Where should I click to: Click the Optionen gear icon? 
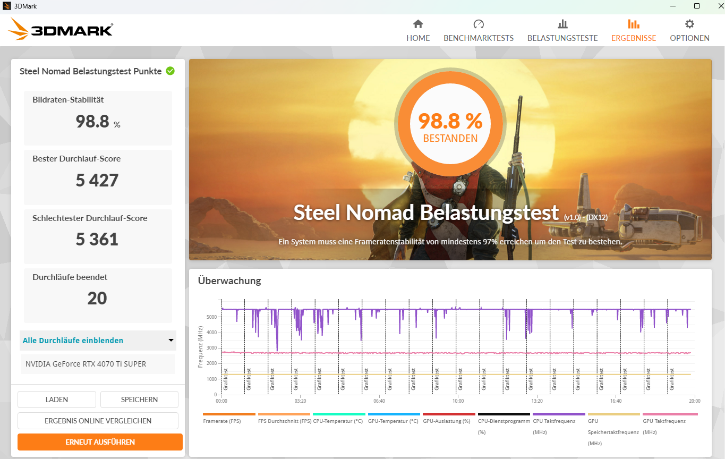tap(689, 24)
